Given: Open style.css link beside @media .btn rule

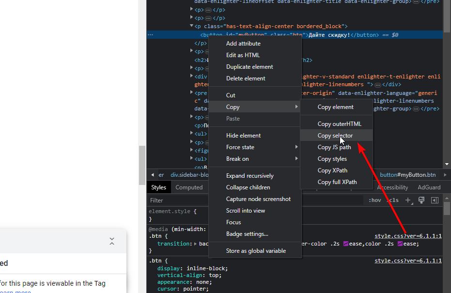Looking at the screenshot, I should click(x=408, y=236).
